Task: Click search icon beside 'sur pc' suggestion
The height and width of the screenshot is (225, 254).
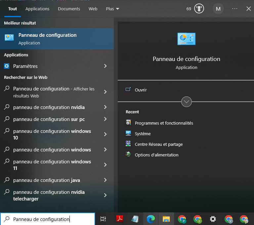Action: (x=7, y=119)
